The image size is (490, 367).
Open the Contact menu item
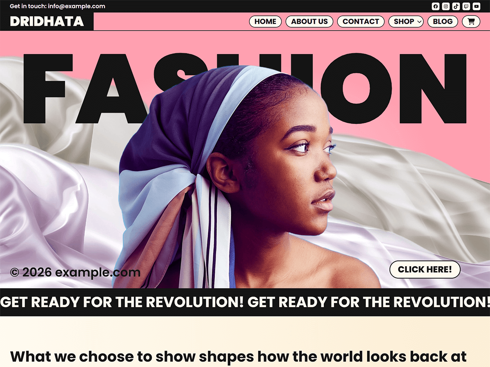point(361,22)
